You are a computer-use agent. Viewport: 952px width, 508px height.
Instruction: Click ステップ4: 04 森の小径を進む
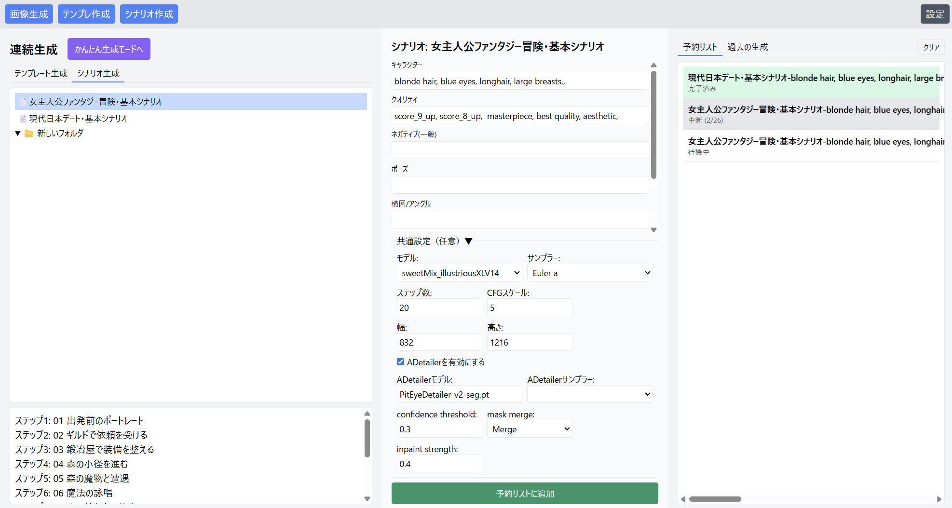(71, 464)
